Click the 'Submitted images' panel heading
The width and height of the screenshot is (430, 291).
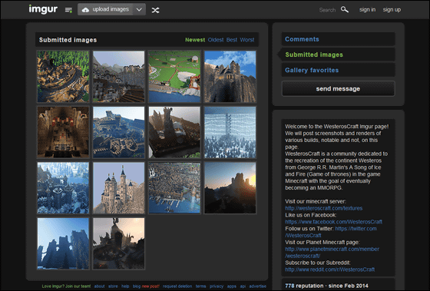(68, 40)
